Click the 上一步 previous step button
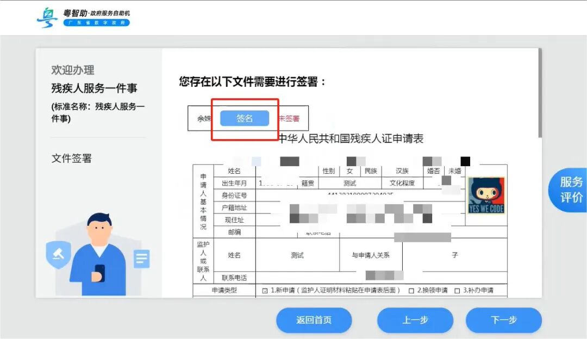This screenshot has height=339, width=587. click(415, 320)
